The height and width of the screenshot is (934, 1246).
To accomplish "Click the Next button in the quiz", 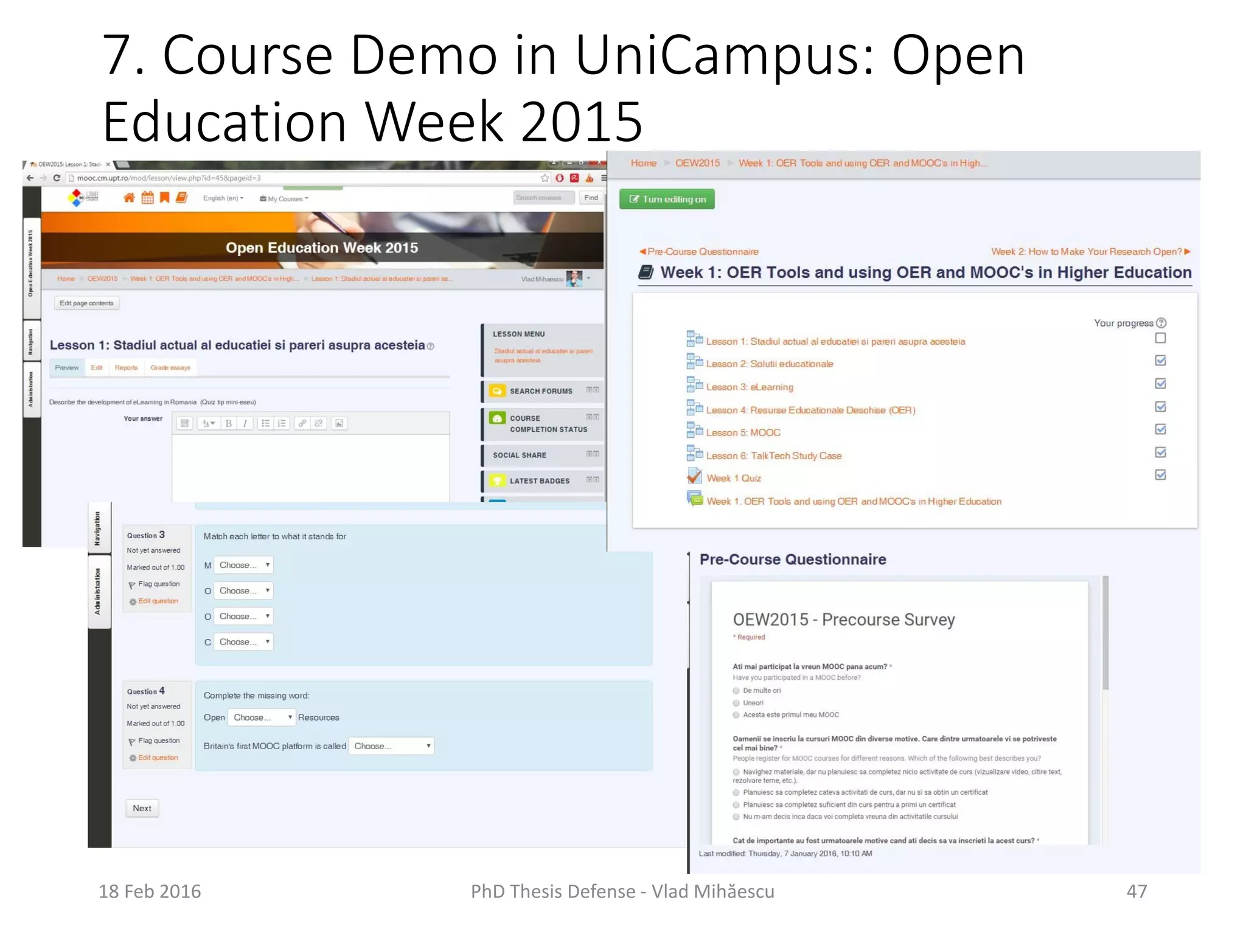I will click(142, 808).
